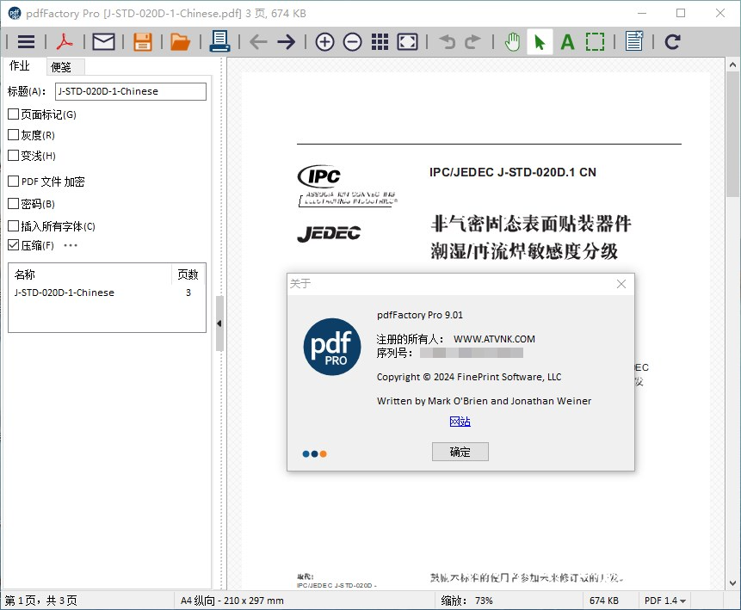Enable 变浅(H) checkbox
This screenshot has height=610, width=741.
[x=13, y=156]
